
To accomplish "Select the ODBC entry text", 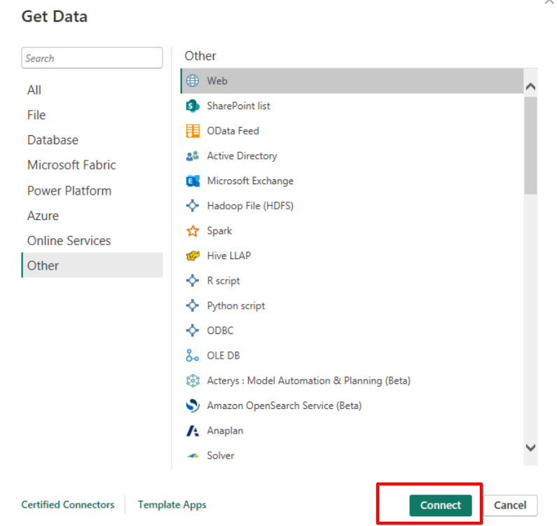I will click(220, 331).
